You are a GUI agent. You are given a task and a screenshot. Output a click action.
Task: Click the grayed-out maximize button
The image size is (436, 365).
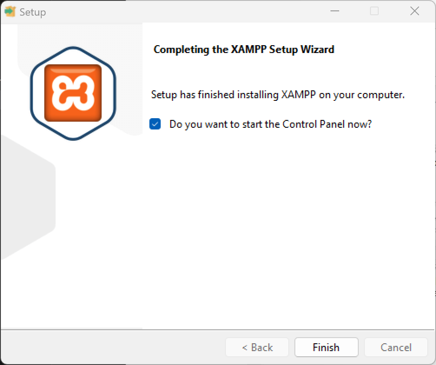click(374, 11)
